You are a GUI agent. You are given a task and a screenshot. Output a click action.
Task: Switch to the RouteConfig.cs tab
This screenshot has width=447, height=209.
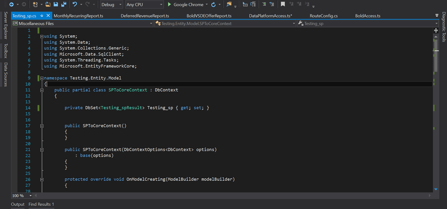[323, 16]
